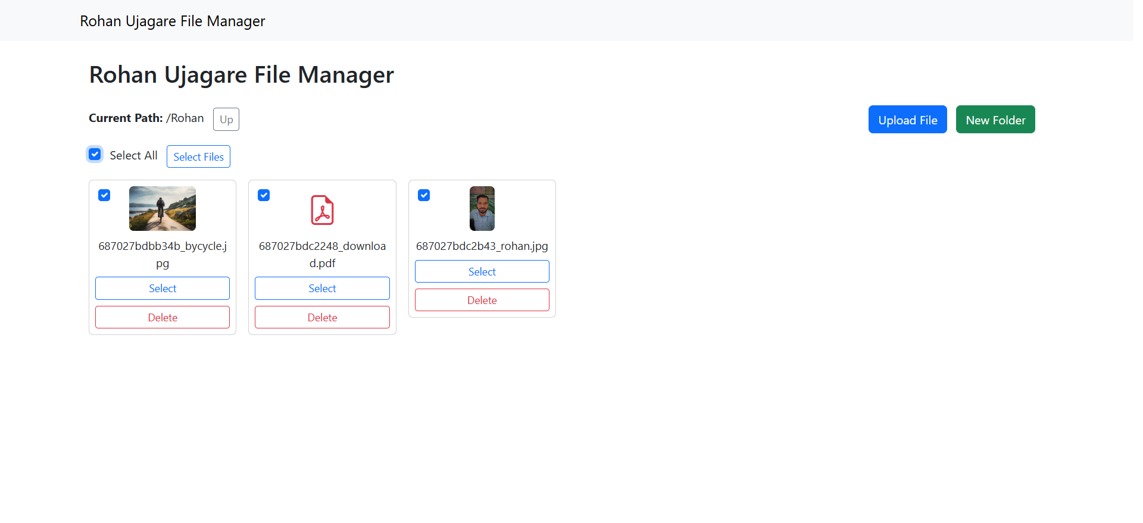1143x523 pixels.
Task: Go Up one directory level
Action: click(226, 120)
